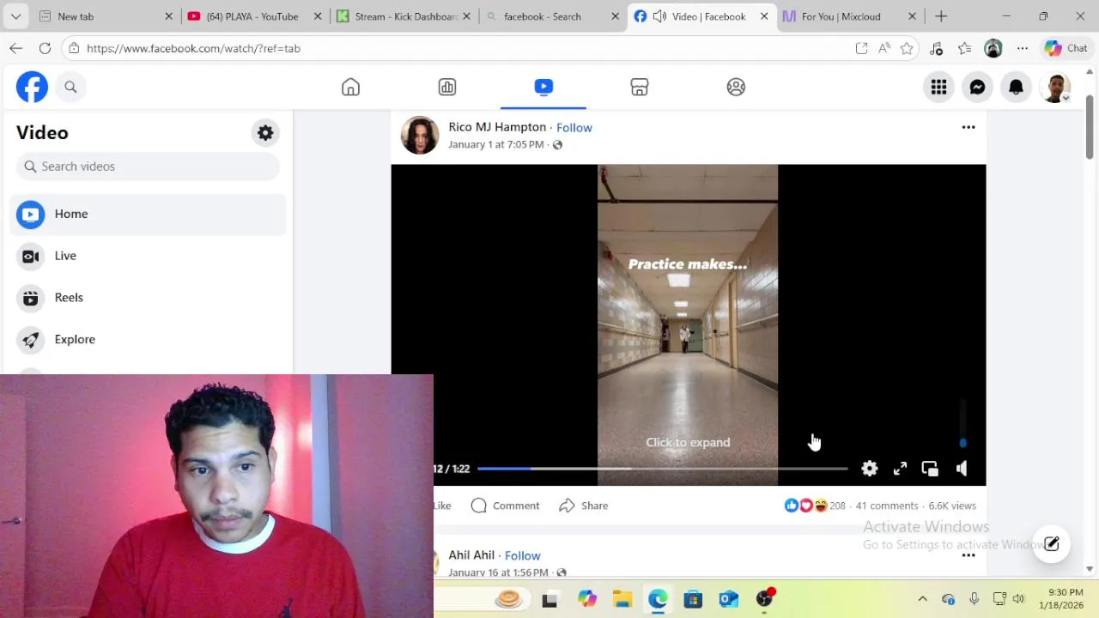Select the Video tab icon in top nav
Image resolution: width=1099 pixels, height=618 pixels.
pyautogui.click(x=543, y=87)
